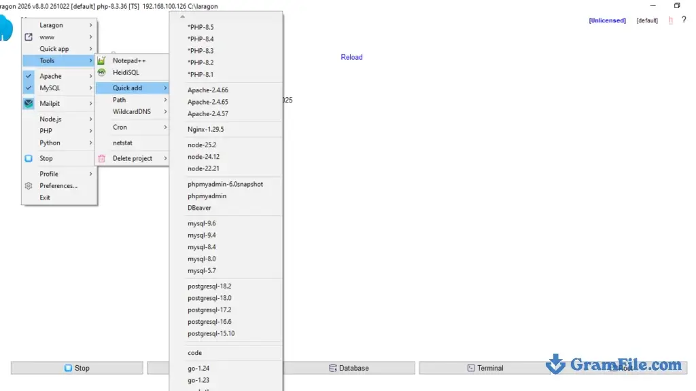Choose netstat from Tools submenu
This screenshot has height=391, width=696.
pos(133,143)
